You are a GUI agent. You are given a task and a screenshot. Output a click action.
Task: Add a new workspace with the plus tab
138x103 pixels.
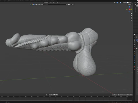pos(56,1)
